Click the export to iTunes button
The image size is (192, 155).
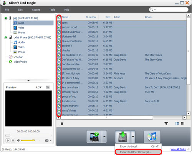[152, 137]
